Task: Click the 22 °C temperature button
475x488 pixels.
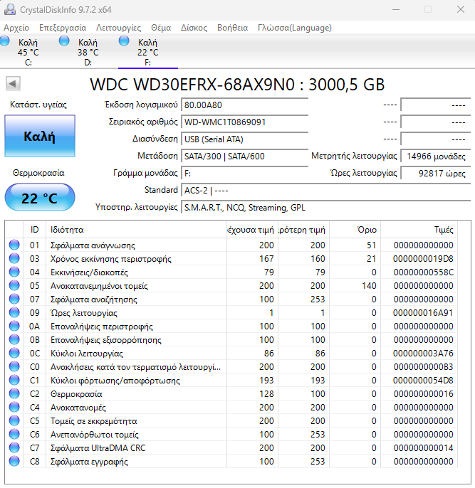Action: (39, 198)
